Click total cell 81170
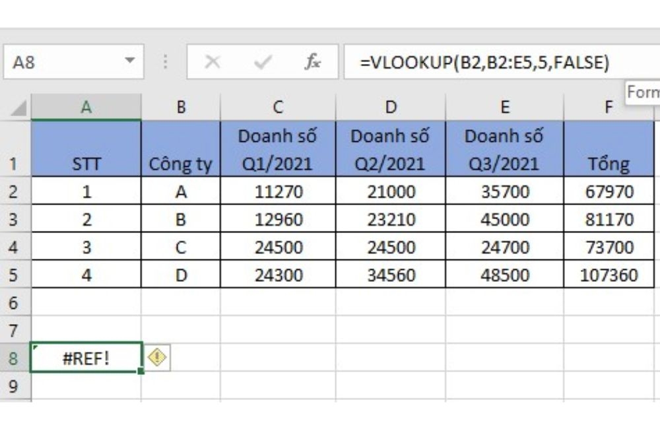 point(609,219)
